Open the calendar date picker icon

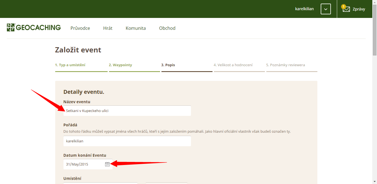coord(107,164)
